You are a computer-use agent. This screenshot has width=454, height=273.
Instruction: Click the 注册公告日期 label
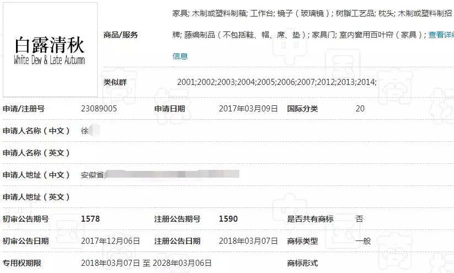click(x=177, y=241)
